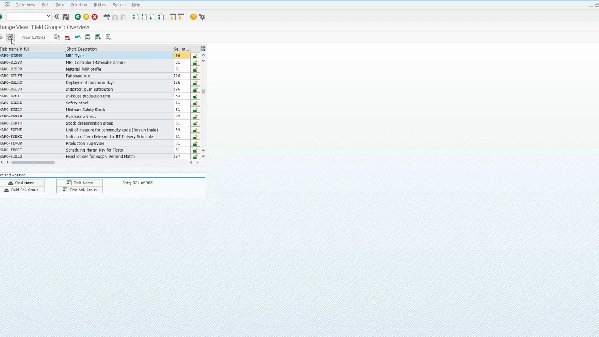Click the red Cancel icon

point(95,17)
